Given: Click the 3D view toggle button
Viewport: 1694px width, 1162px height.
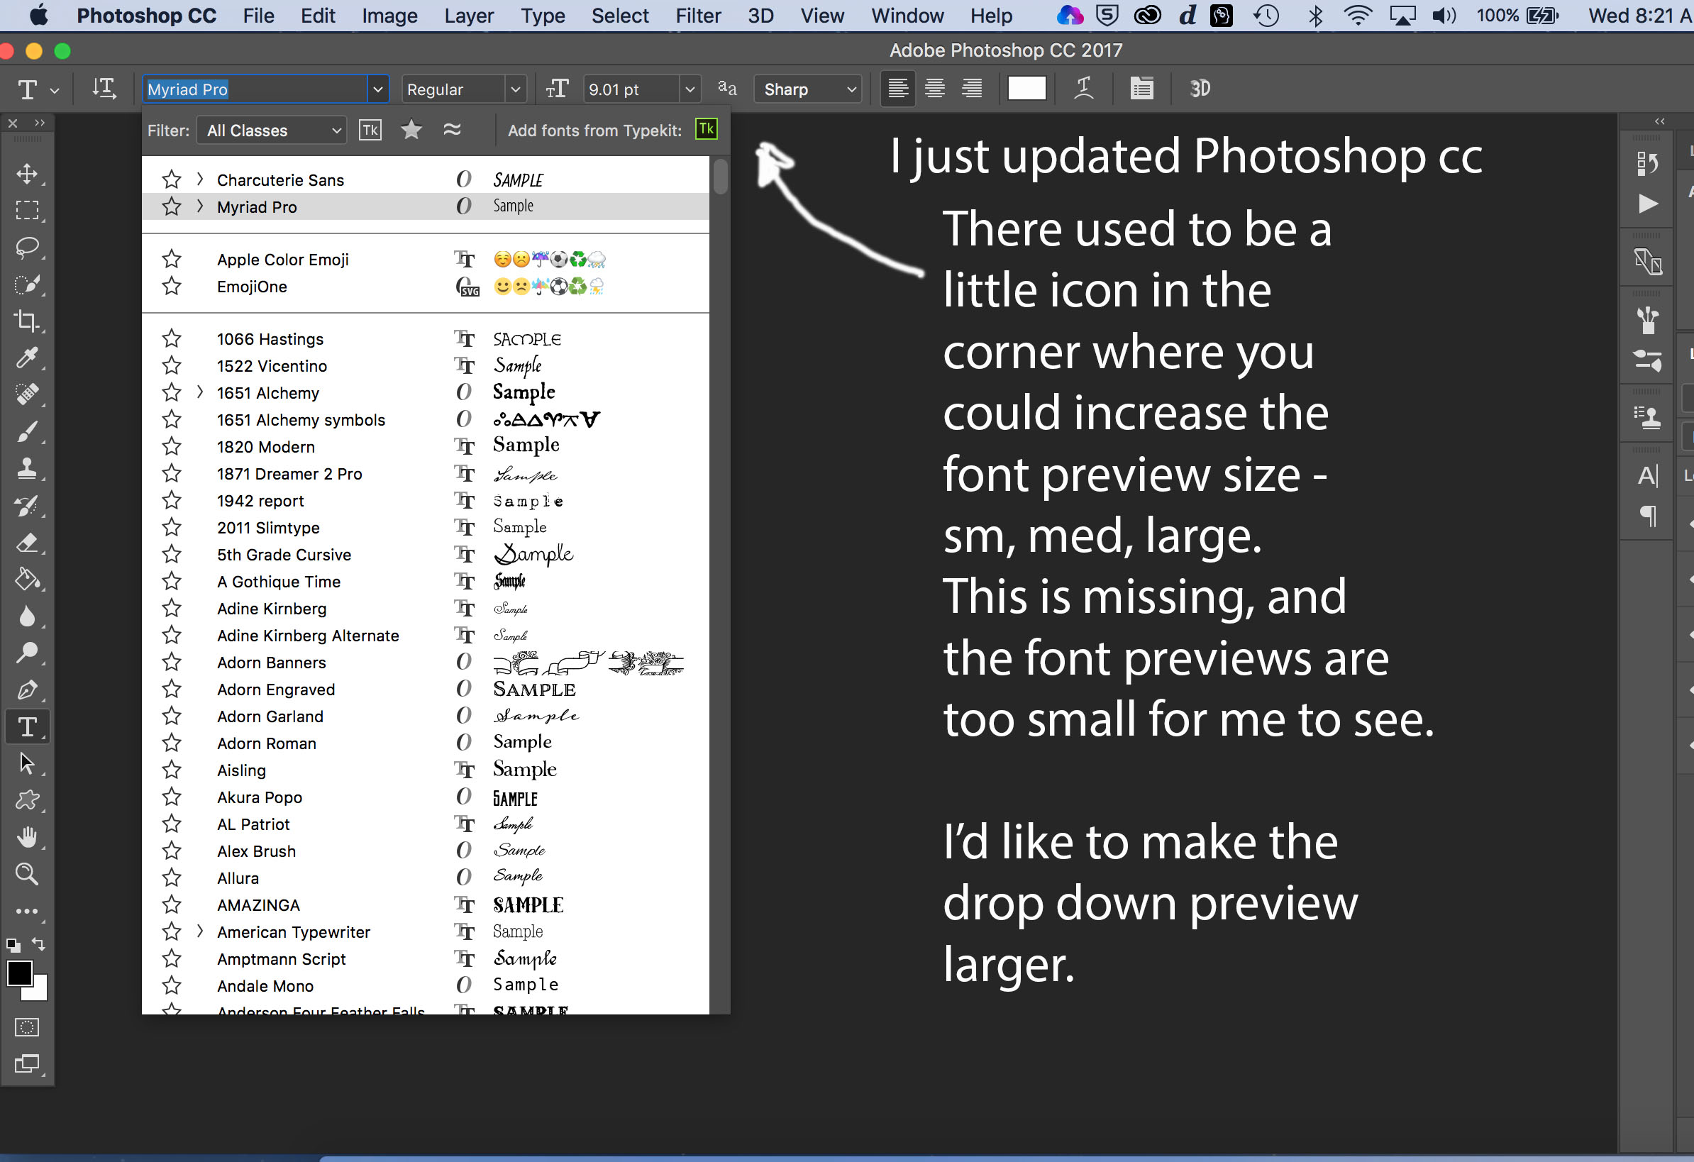Looking at the screenshot, I should click(1200, 87).
